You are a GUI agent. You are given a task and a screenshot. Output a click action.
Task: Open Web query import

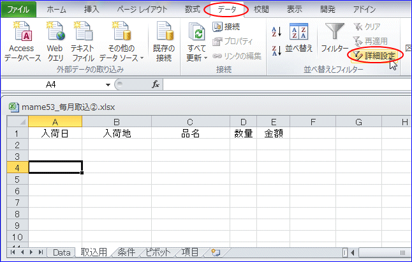pyautogui.click(x=55, y=42)
